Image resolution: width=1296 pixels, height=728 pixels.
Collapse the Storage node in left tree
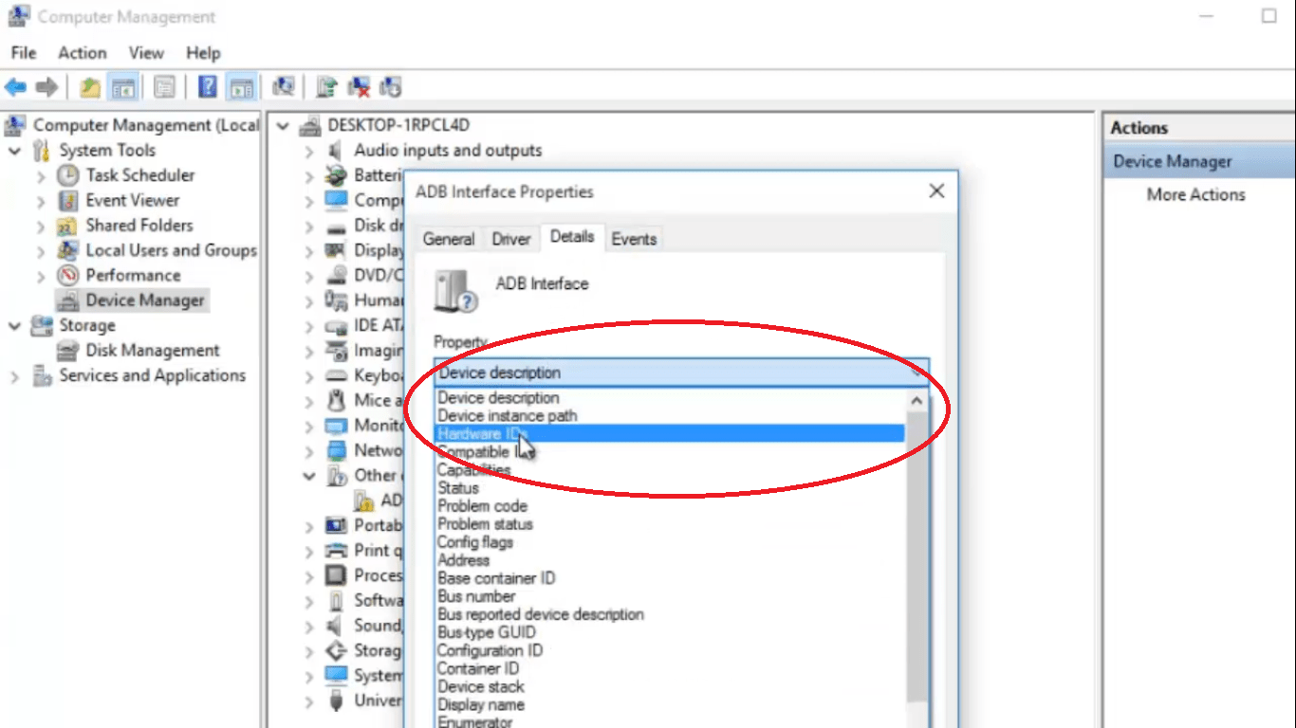pyautogui.click(x=15, y=326)
